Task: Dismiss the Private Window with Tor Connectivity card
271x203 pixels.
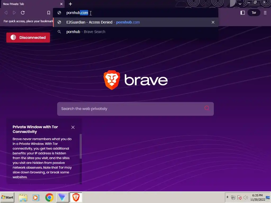Action: (73, 127)
